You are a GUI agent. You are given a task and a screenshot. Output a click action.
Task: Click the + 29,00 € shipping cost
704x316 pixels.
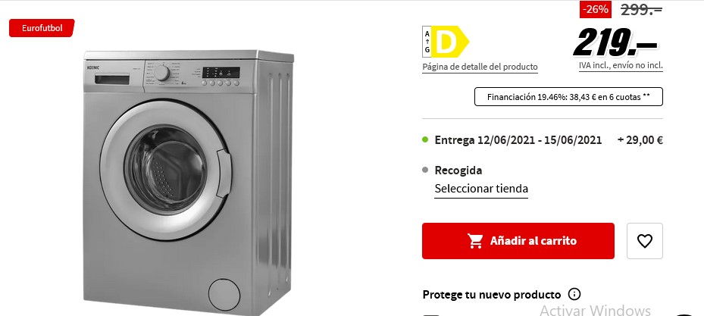(640, 140)
